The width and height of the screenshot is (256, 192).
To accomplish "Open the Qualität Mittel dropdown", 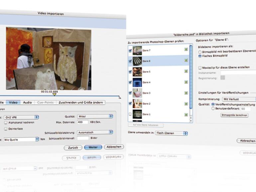I will [95, 116].
